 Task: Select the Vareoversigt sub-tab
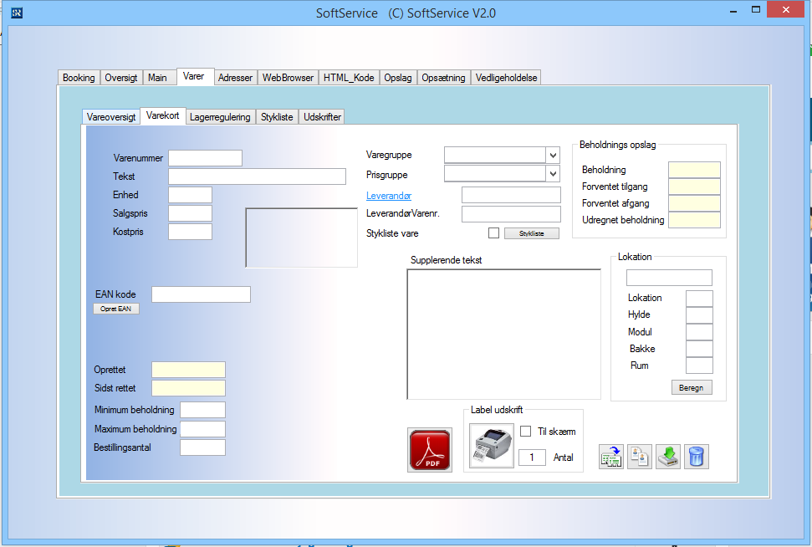(111, 117)
